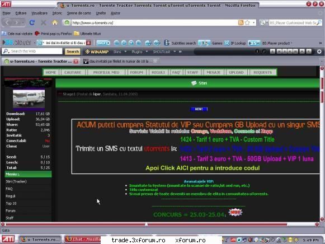Switch to the 'dau invitatii pe filelist' tab
325x244 pixels.
click(x=120, y=61)
